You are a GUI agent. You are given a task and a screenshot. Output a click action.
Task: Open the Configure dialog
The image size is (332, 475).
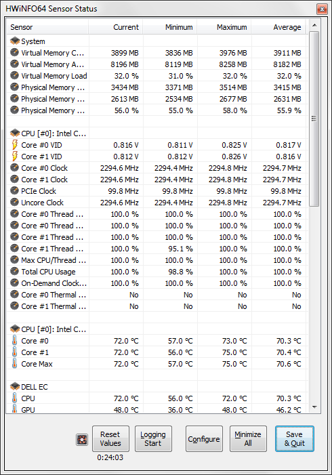(204, 438)
